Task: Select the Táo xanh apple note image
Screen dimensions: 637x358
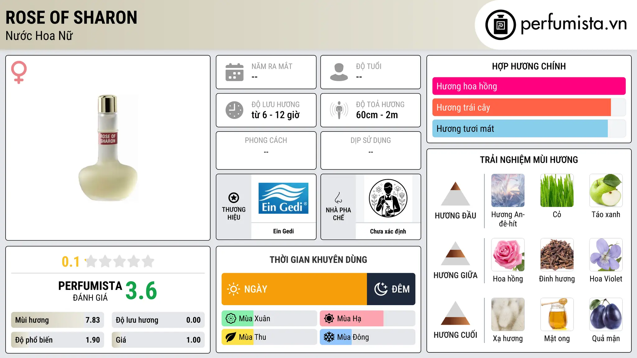Action: (x=606, y=190)
